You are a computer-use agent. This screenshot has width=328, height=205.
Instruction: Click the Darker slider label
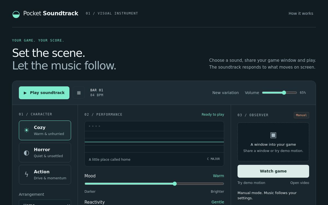(90, 192)
